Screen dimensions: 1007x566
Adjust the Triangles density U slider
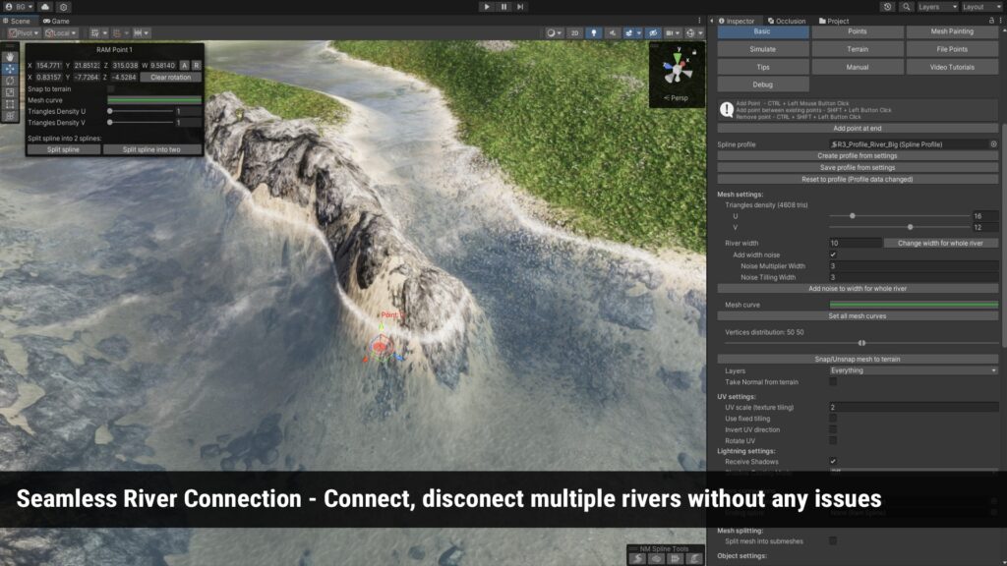(x=852, y=215)
